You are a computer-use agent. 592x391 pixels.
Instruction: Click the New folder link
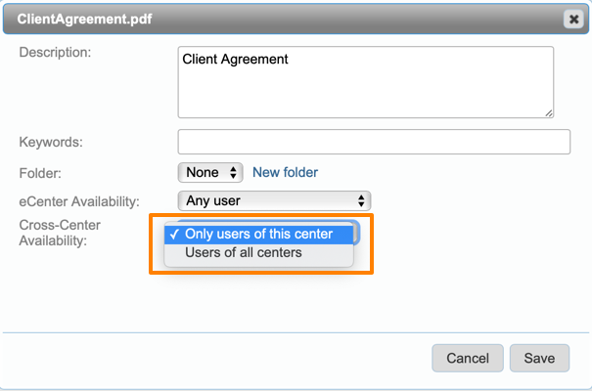pyautogui.click(x=285, y=172)
